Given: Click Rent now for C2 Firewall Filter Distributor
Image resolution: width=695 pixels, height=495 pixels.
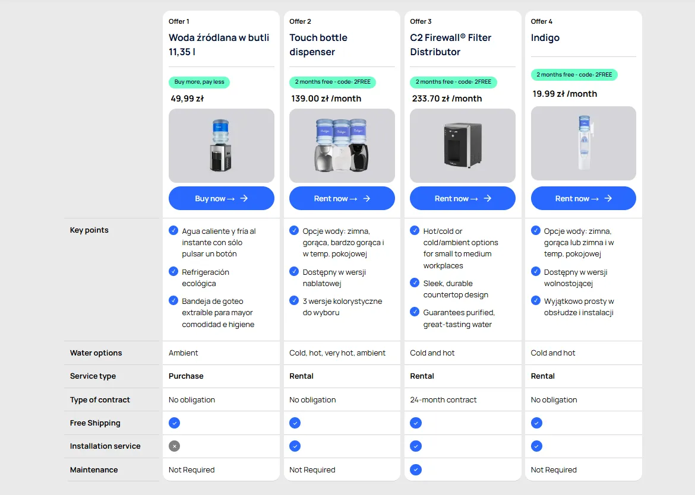Looking at the screenshot, I should pos(462,198).
